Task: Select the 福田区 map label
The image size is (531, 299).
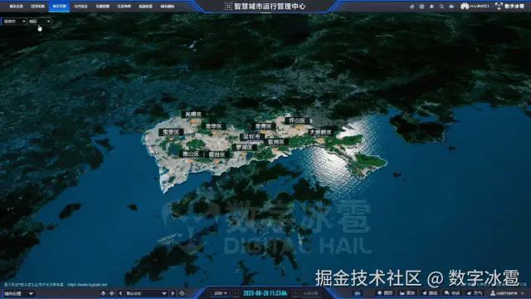Action: point(217,154)
